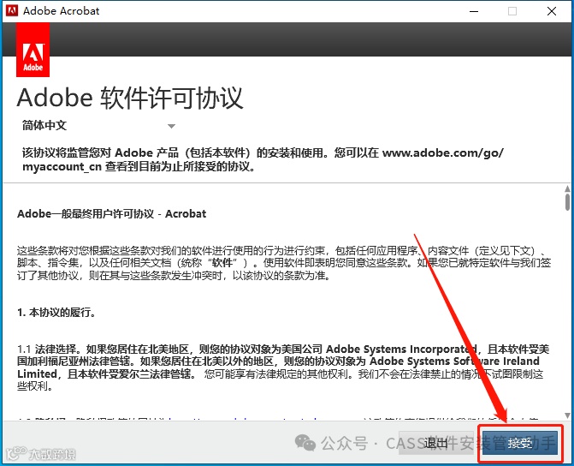This screenshot has height=466, width=574.
Task: Click the text 'Adobe一般最终用户许可协议 - Acrobat'
Action: [112, 214]
